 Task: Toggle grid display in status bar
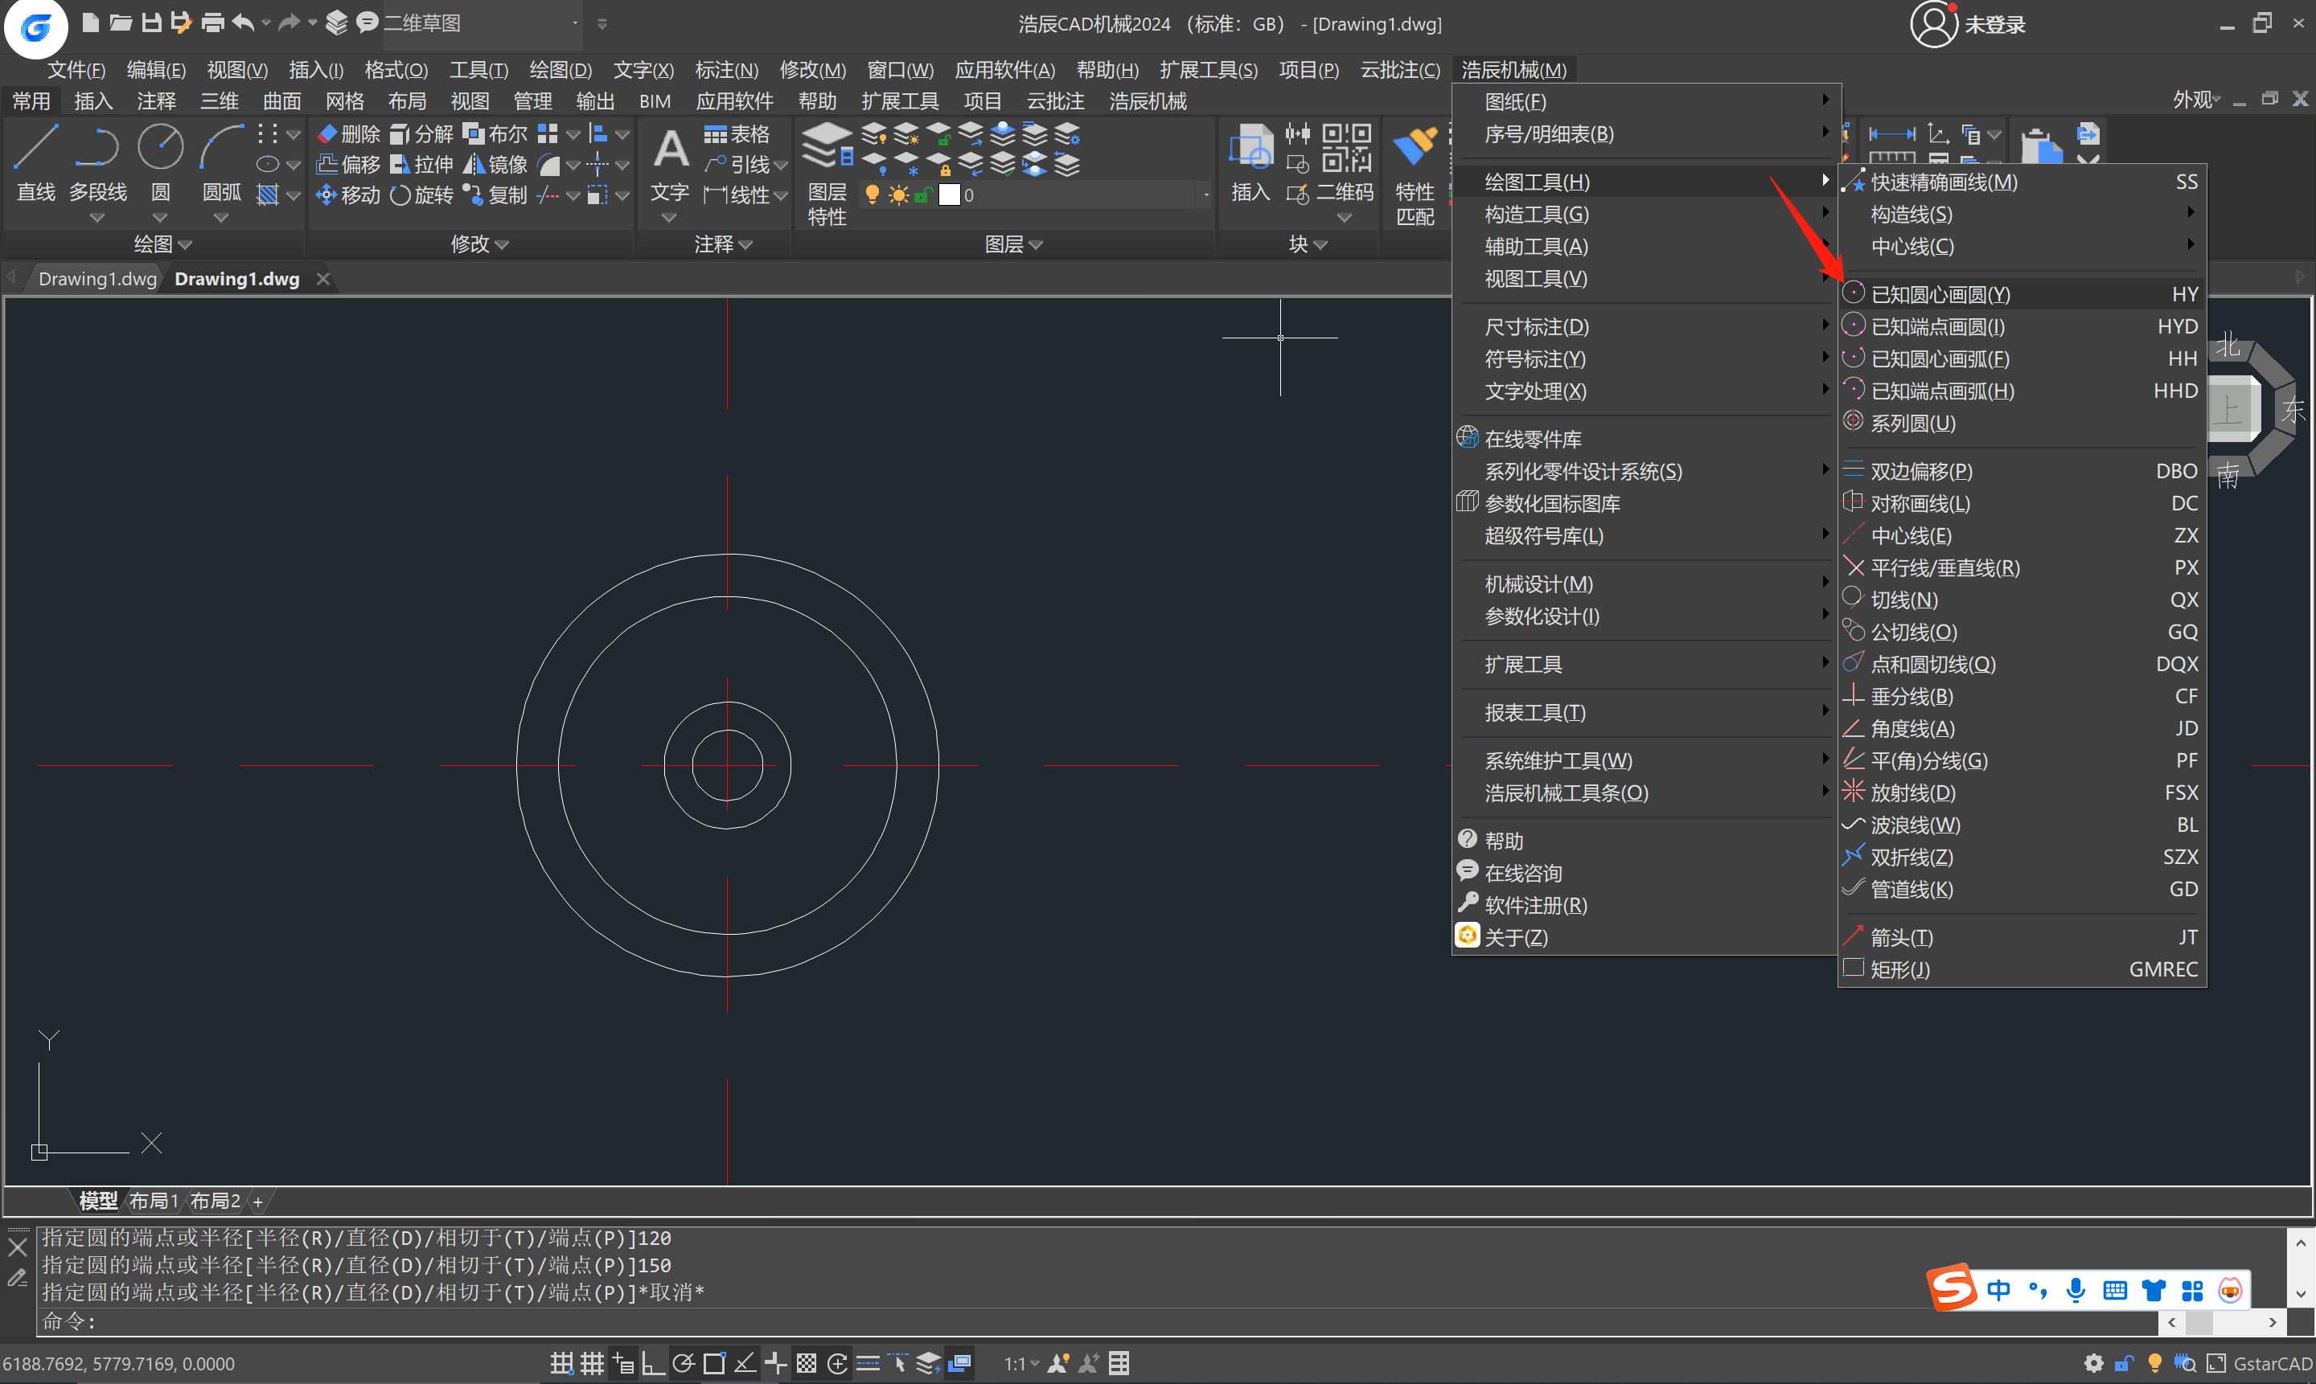click(592, 1362)
